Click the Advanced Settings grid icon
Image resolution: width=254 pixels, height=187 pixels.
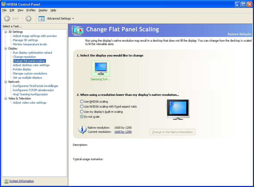(42, 18)
